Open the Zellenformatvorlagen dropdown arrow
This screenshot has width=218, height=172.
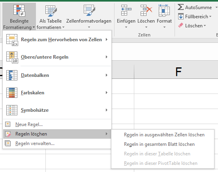(89, 27)
